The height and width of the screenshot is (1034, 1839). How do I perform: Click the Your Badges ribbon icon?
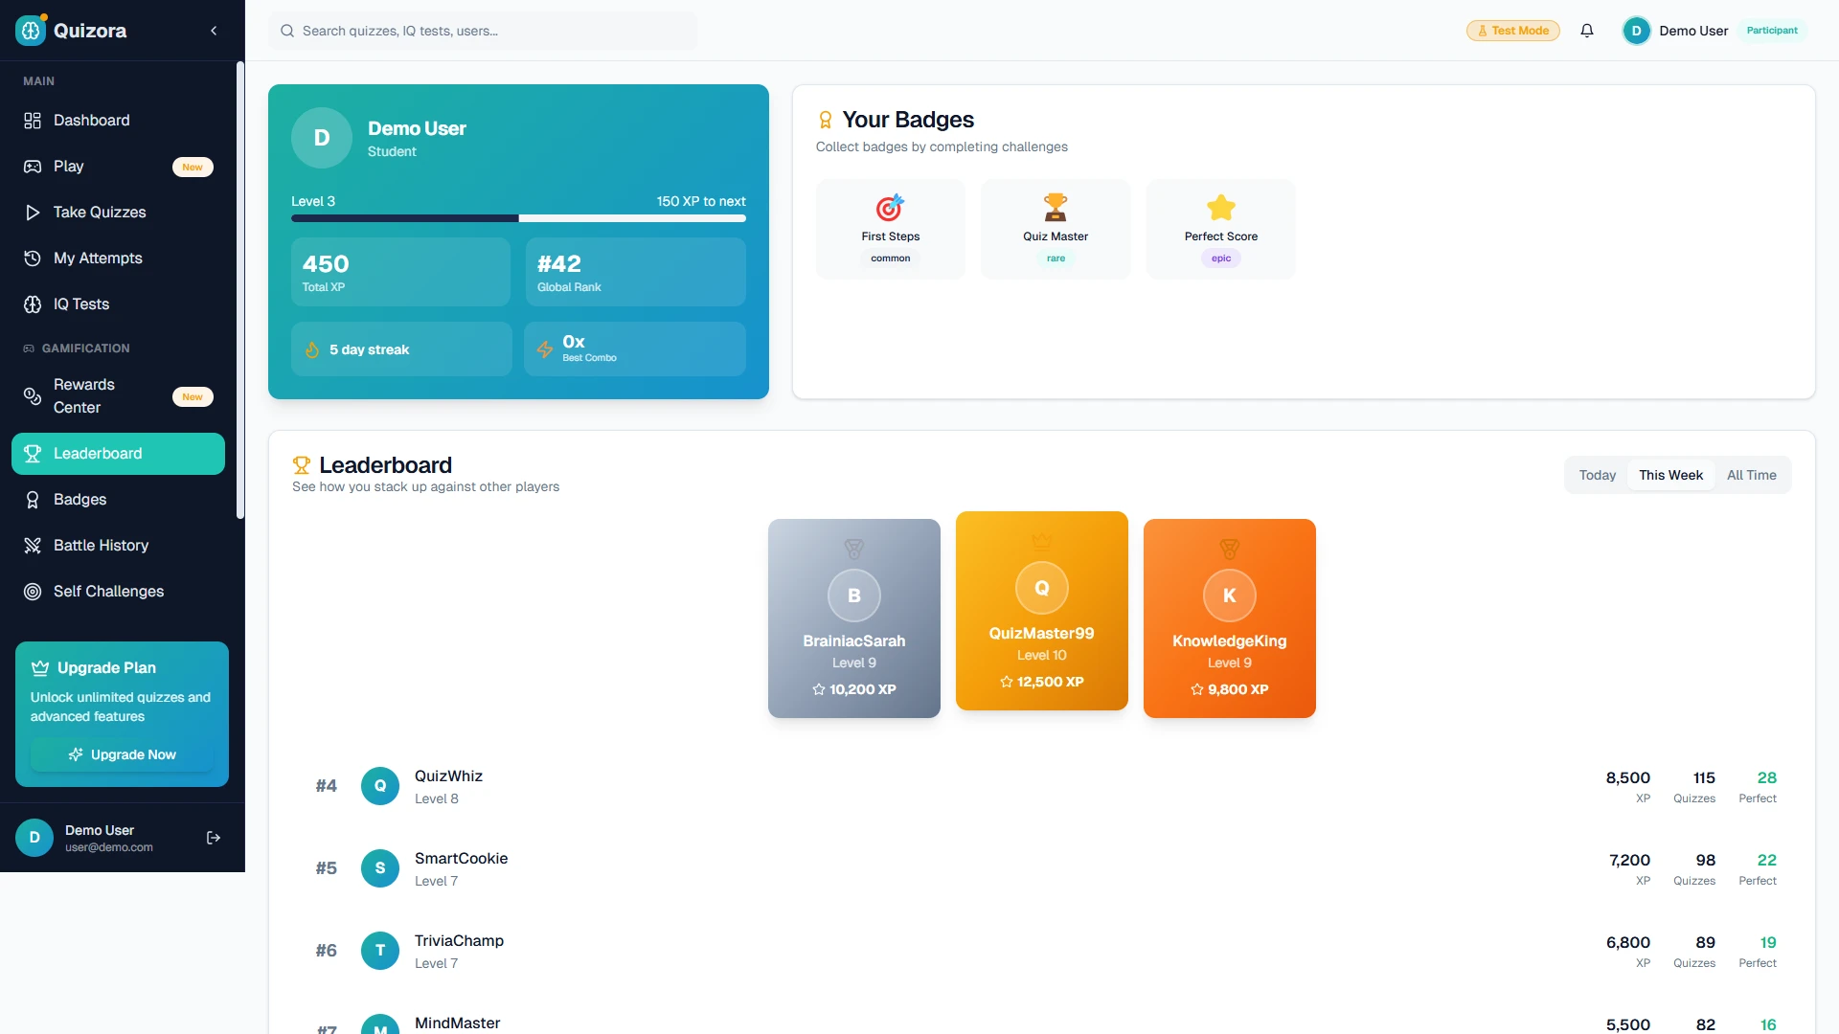[826, 120]
